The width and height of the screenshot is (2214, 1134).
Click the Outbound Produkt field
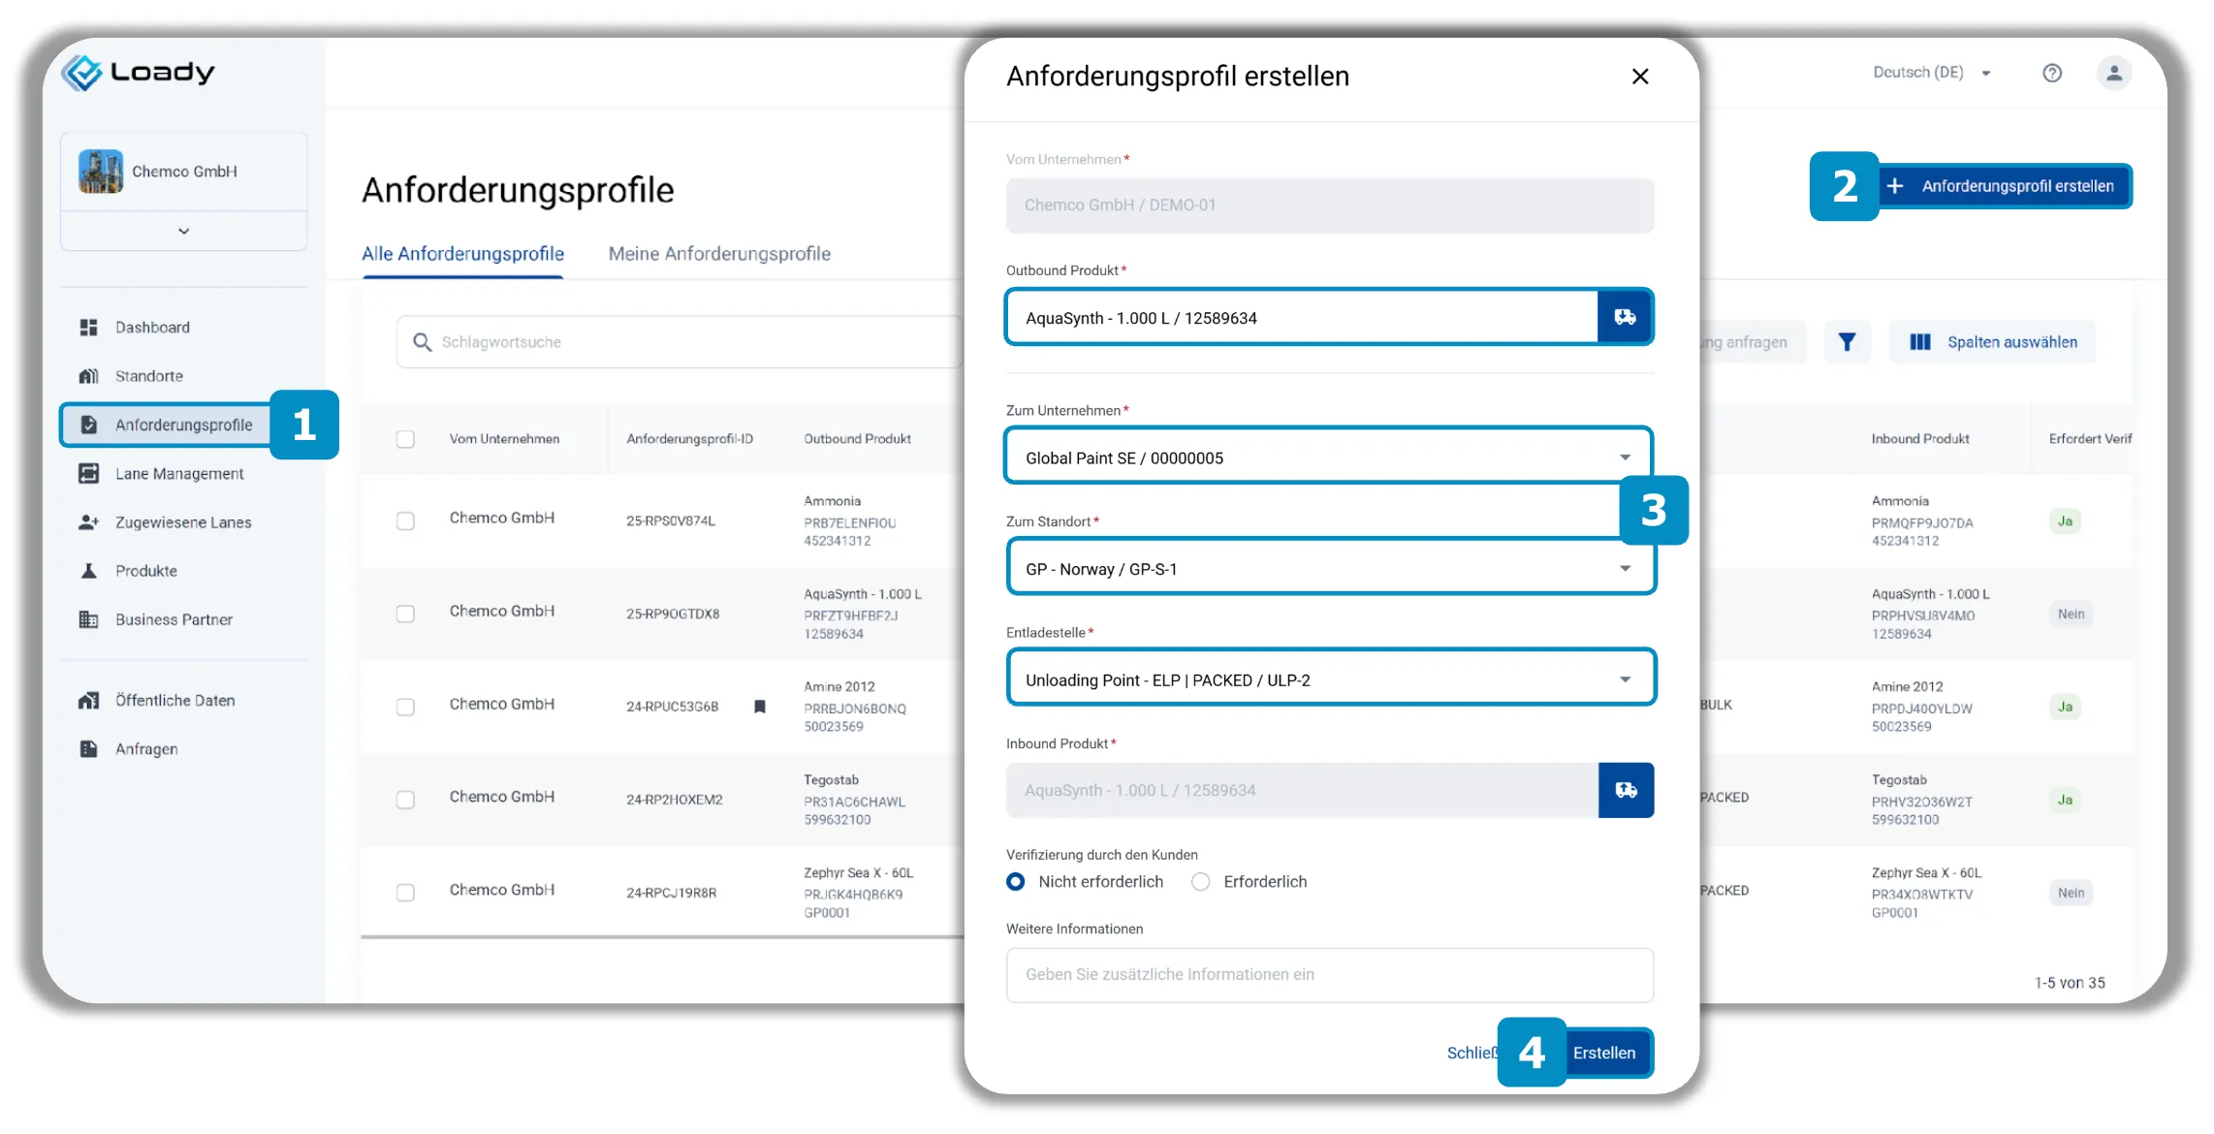(1302, 317)
